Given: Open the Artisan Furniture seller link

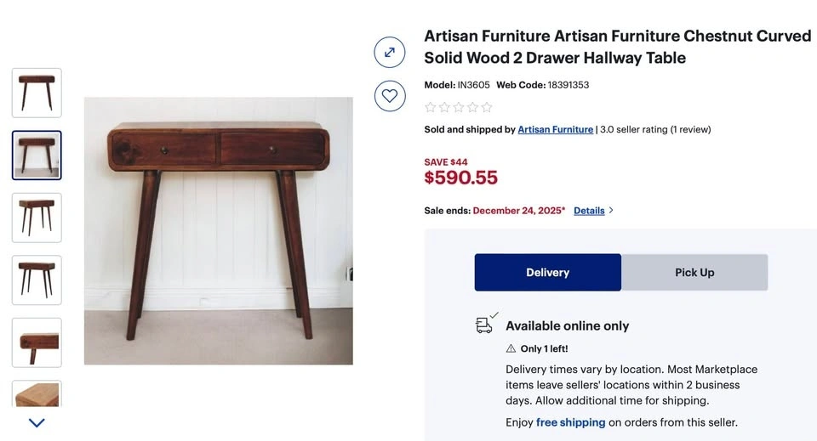Looking at the screenshot, I should [555, 130].
